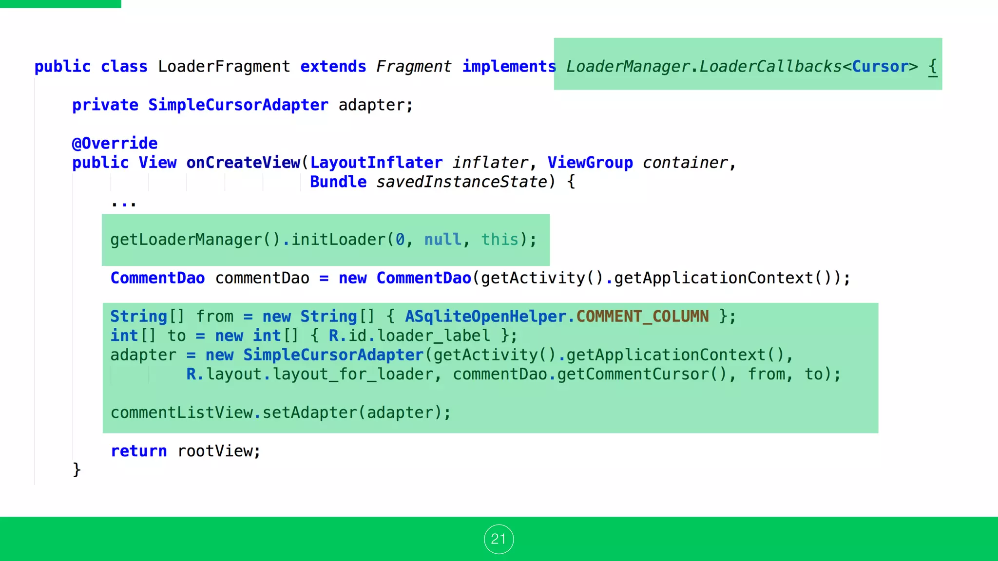998x561 pixels.
Task: Click the SimpleCursorAdapter type in field declaration
Action: tap(238, 105)
